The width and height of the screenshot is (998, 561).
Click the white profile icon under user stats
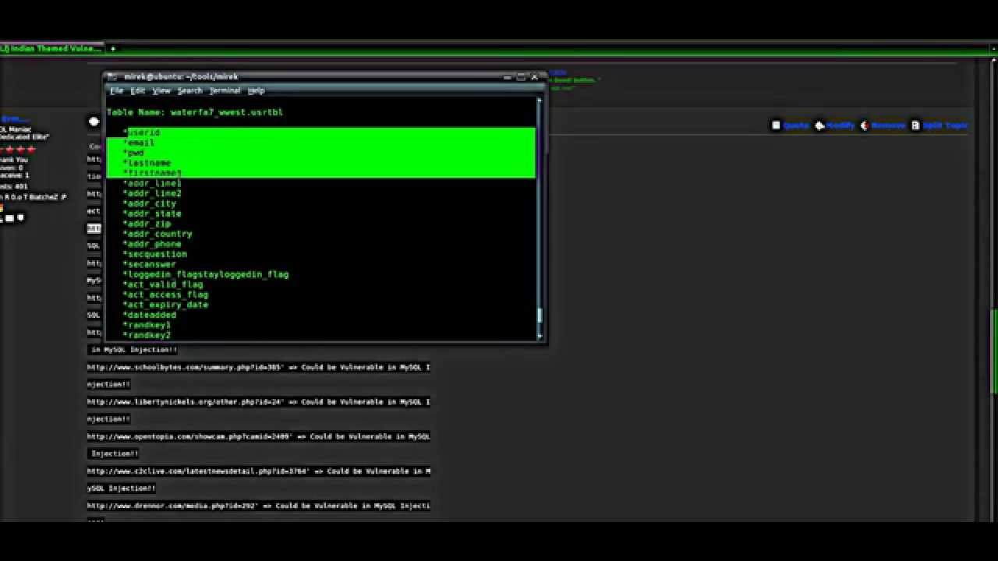[10, 218]
